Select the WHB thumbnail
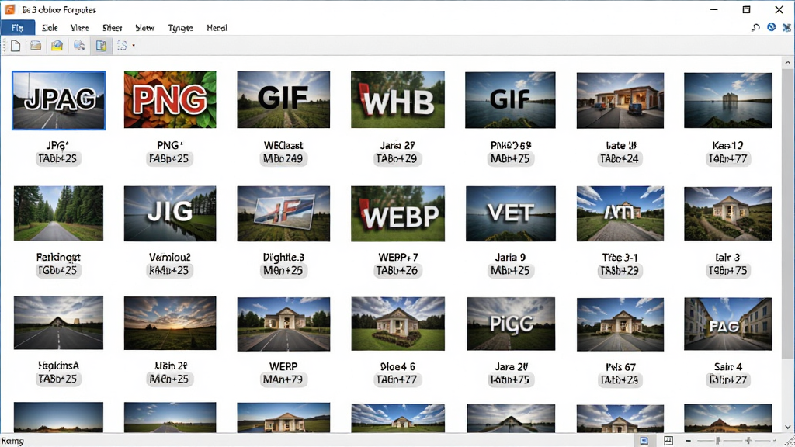The height and width of the screenshot is (447, 795). click(397, 99)
